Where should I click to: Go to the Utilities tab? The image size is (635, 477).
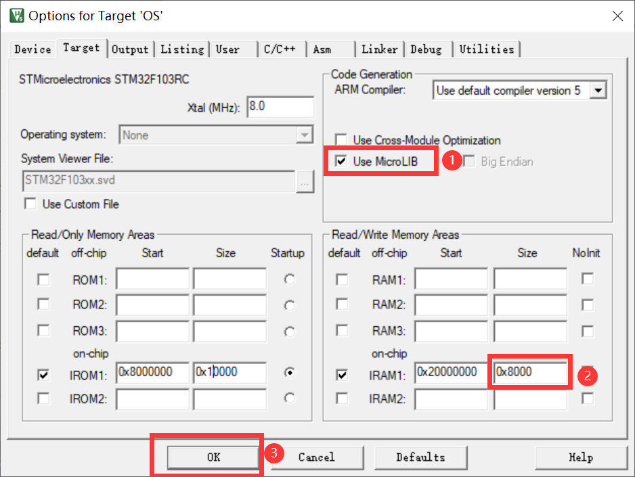coord(486,49)
